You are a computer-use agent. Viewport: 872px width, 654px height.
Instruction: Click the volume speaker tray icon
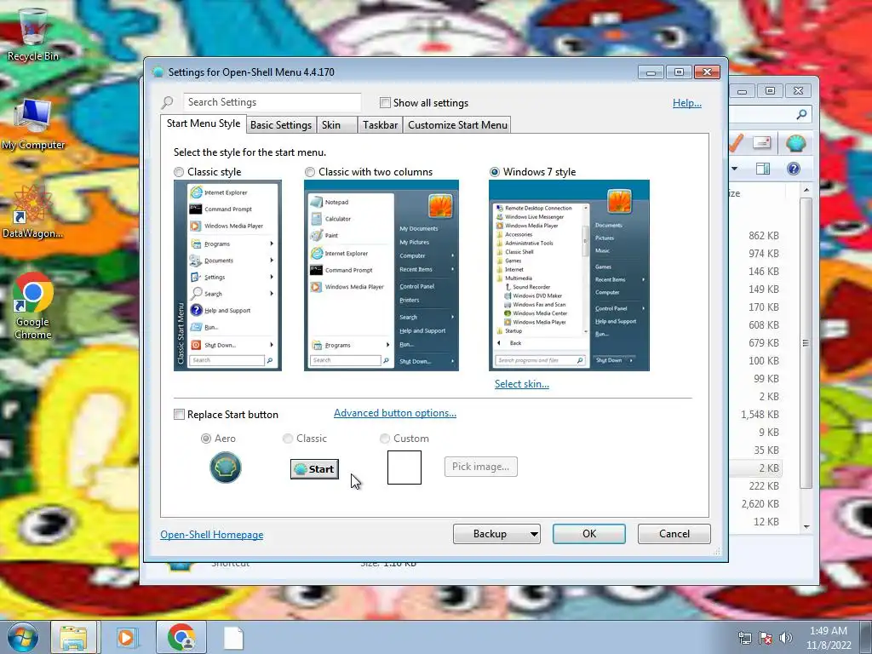(786, 638)
